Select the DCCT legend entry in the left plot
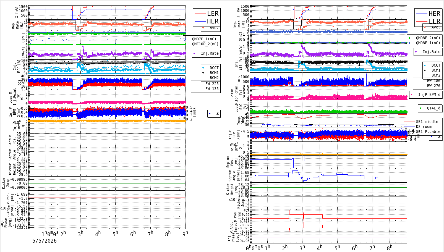 [x=214, y=68]
